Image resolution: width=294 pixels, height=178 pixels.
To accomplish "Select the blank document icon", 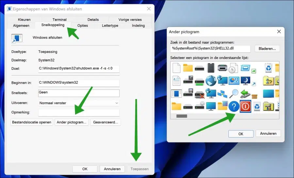I will (176, 68).
